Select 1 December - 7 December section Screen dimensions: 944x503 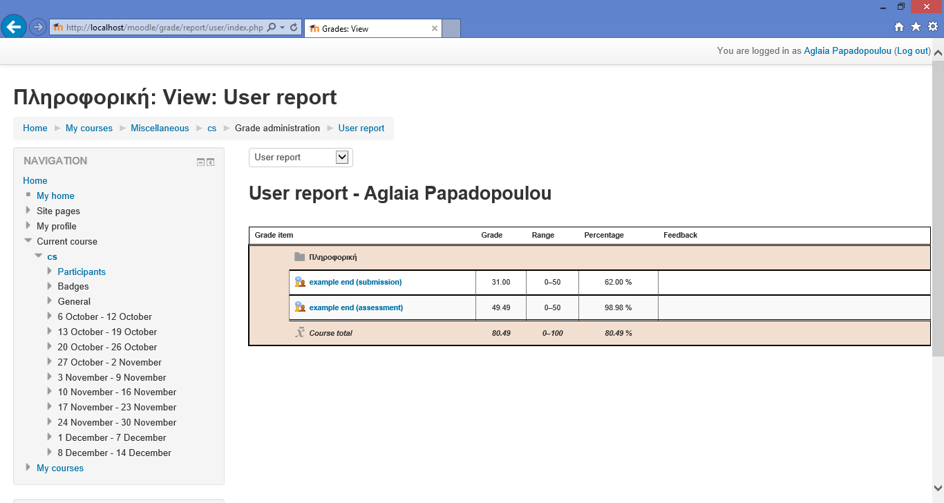[x=112, y=437]
